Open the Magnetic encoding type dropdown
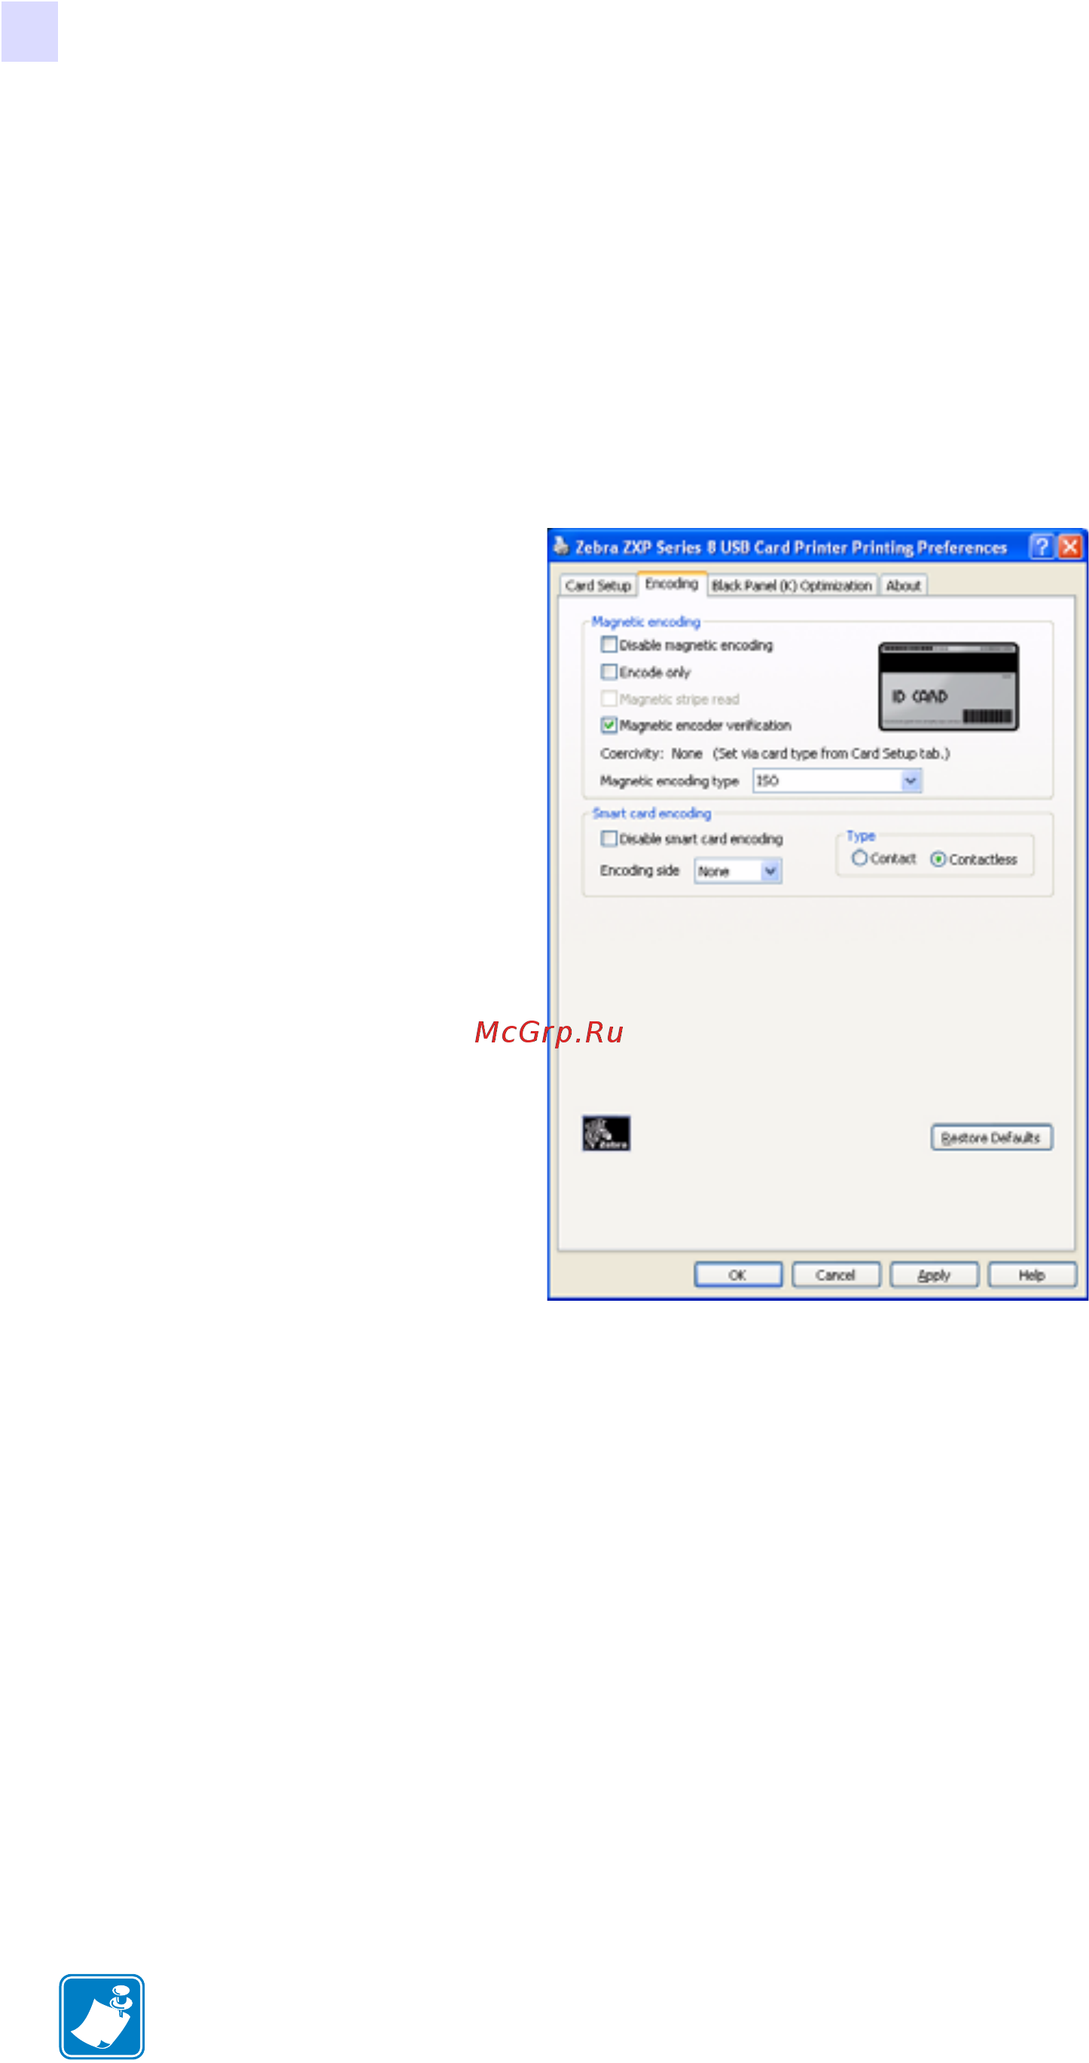 tap(837, 780)
